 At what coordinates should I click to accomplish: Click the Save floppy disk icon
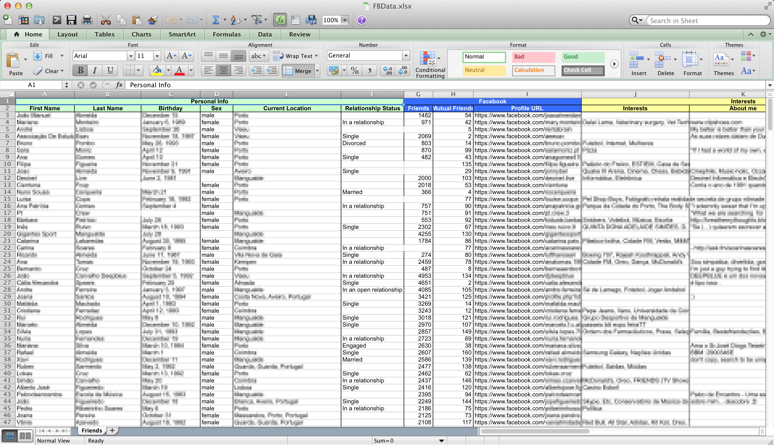pos(71,20)
